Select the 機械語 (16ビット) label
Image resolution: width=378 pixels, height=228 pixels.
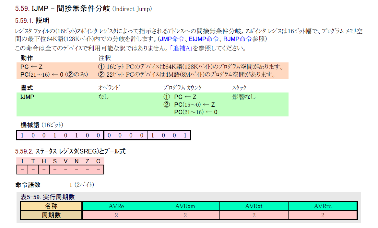[x=42, y=125]
